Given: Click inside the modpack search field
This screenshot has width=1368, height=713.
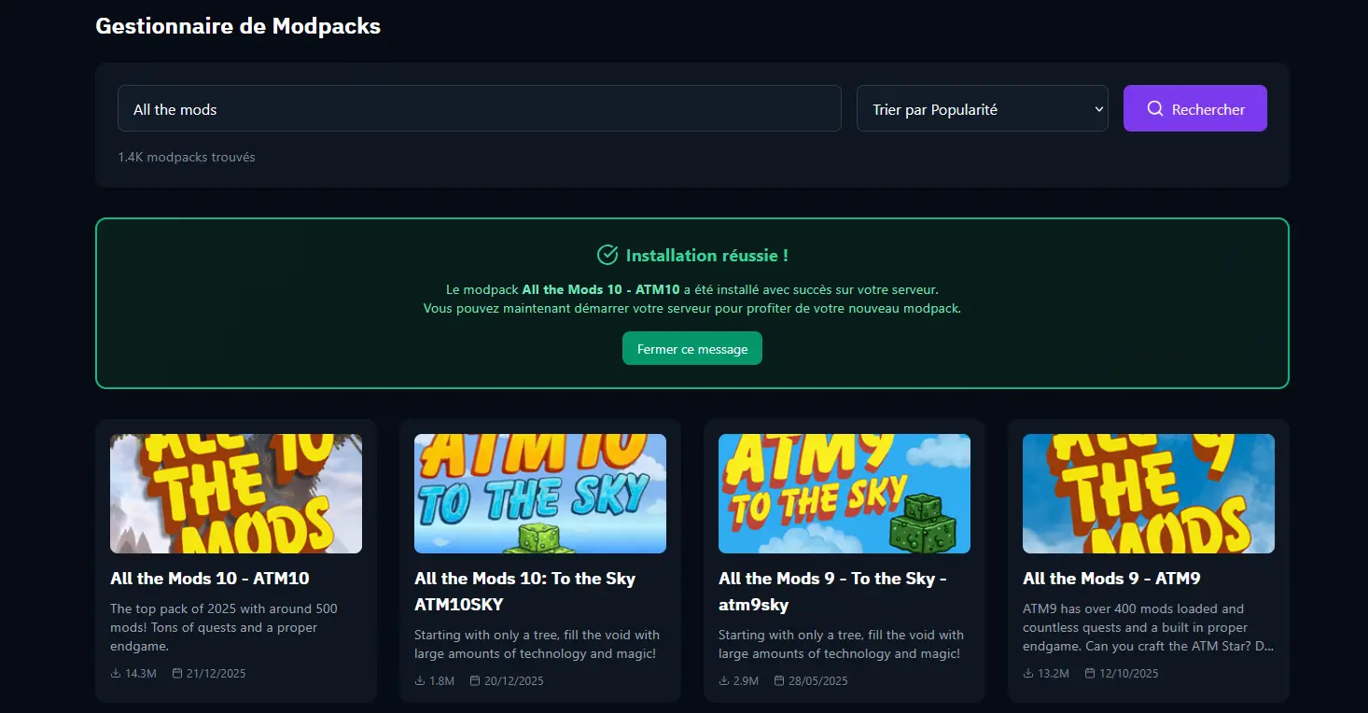Looking at the screenshot, I should (x=479, y=107).
